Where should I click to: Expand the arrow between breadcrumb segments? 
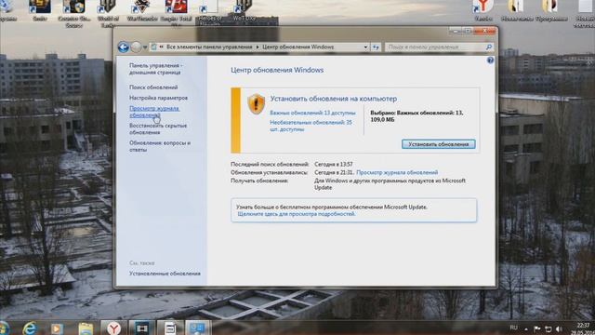point(258,47)
